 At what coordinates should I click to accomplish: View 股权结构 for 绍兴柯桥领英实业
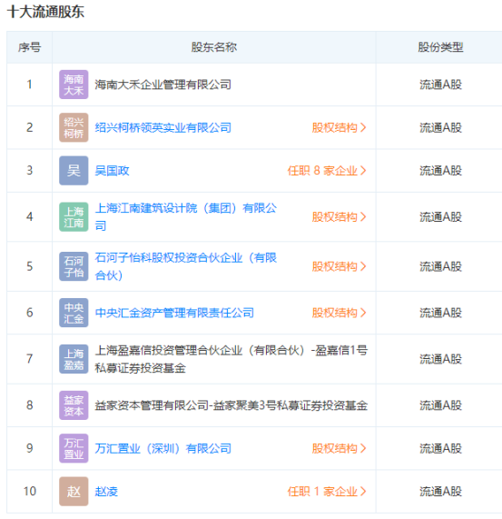[x=340, y=128]
